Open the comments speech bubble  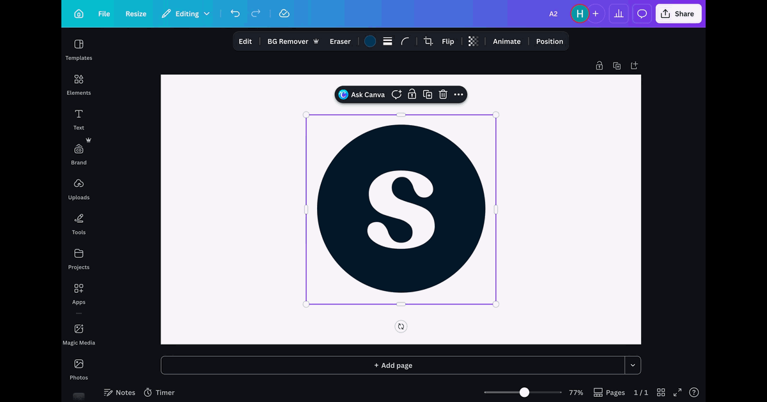coord(642,13)
